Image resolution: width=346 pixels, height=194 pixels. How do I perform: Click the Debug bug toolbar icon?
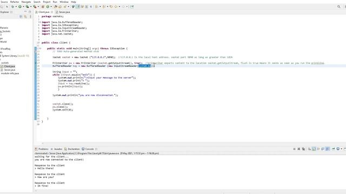(x=13, y=6)
